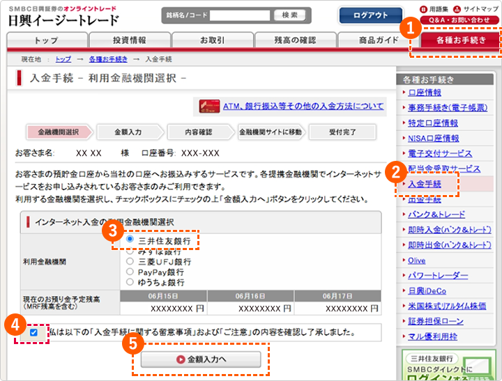502x381 pixels.
Task: Click the トップ breadcrumb link
Action: (63, 59)
